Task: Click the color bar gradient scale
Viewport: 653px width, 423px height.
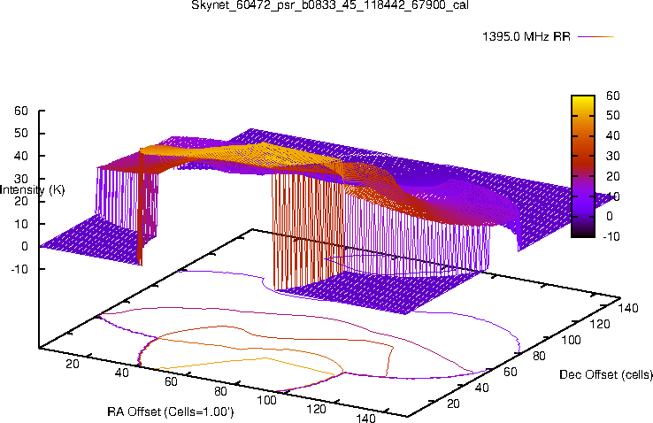Action: (583, 166)
